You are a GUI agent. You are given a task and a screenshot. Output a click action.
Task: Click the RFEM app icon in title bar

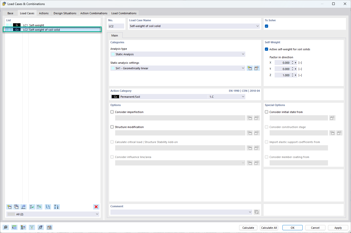click(x=4, y=4)
